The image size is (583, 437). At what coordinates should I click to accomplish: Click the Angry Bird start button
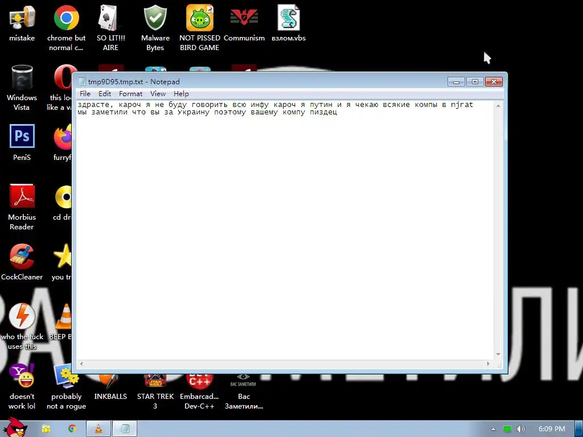(x=15, y=428)
